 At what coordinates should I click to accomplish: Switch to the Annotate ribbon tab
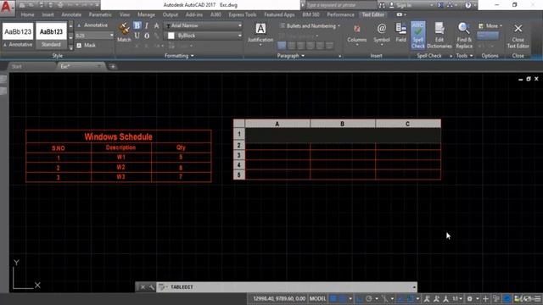tap(71, 14)
